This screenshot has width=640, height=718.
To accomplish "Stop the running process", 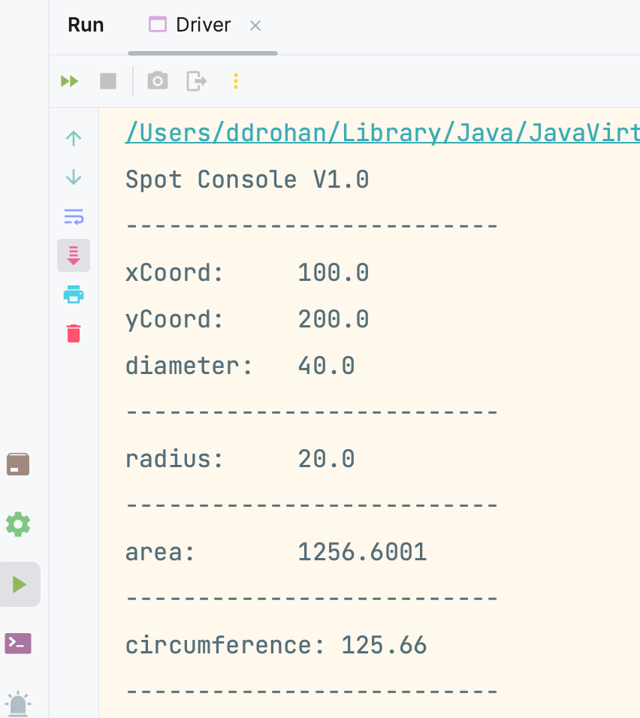I will pos(108,81).
